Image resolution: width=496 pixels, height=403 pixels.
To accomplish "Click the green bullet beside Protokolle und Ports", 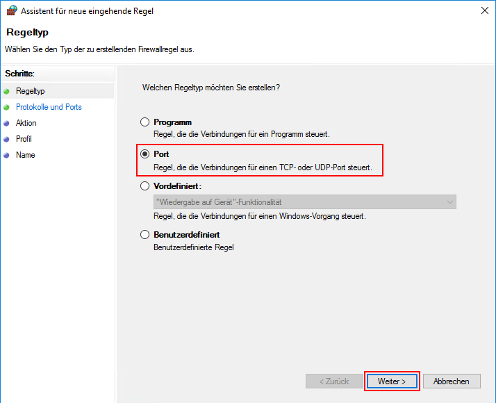I will [7, 107].
